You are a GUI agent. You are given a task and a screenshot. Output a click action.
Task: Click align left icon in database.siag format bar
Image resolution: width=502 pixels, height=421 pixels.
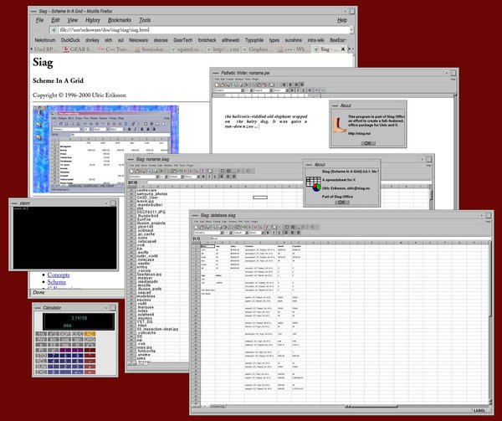286,233
